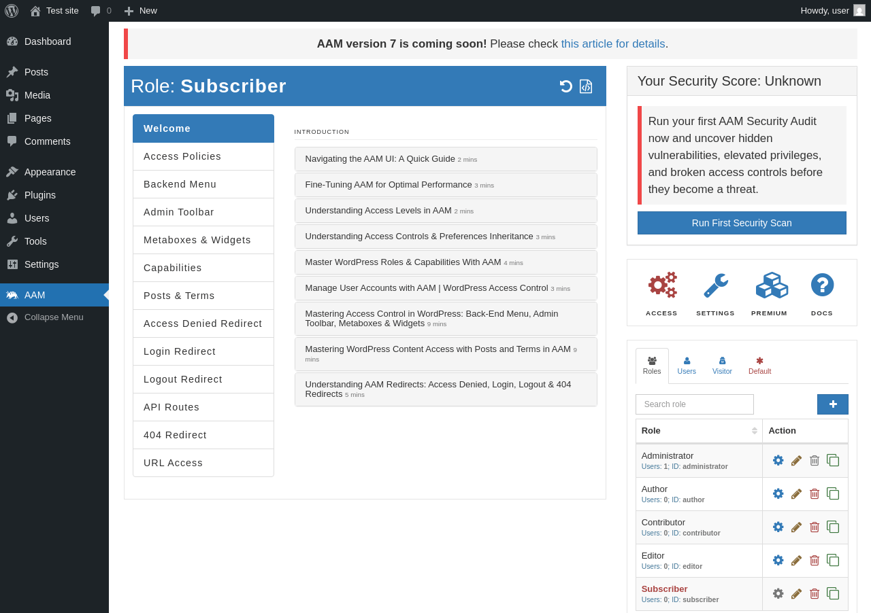Open the Premium boxes icon
The image size is (871, 613).
tap(772, 285)
